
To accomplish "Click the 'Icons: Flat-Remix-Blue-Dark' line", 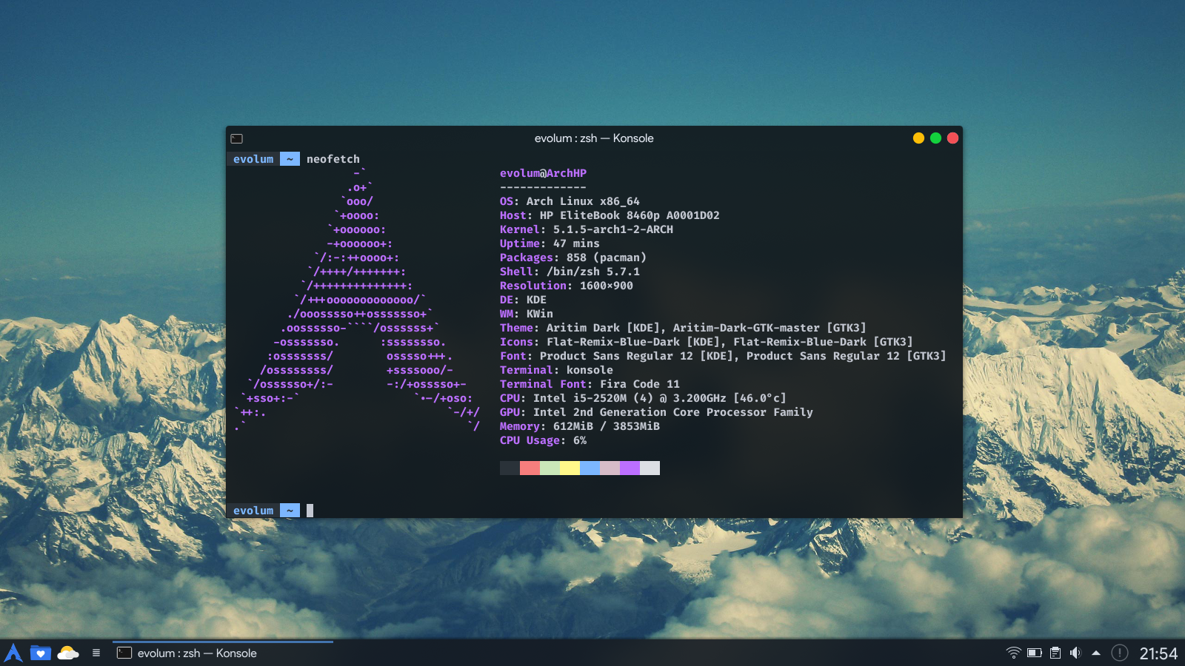I will point(707,342).
